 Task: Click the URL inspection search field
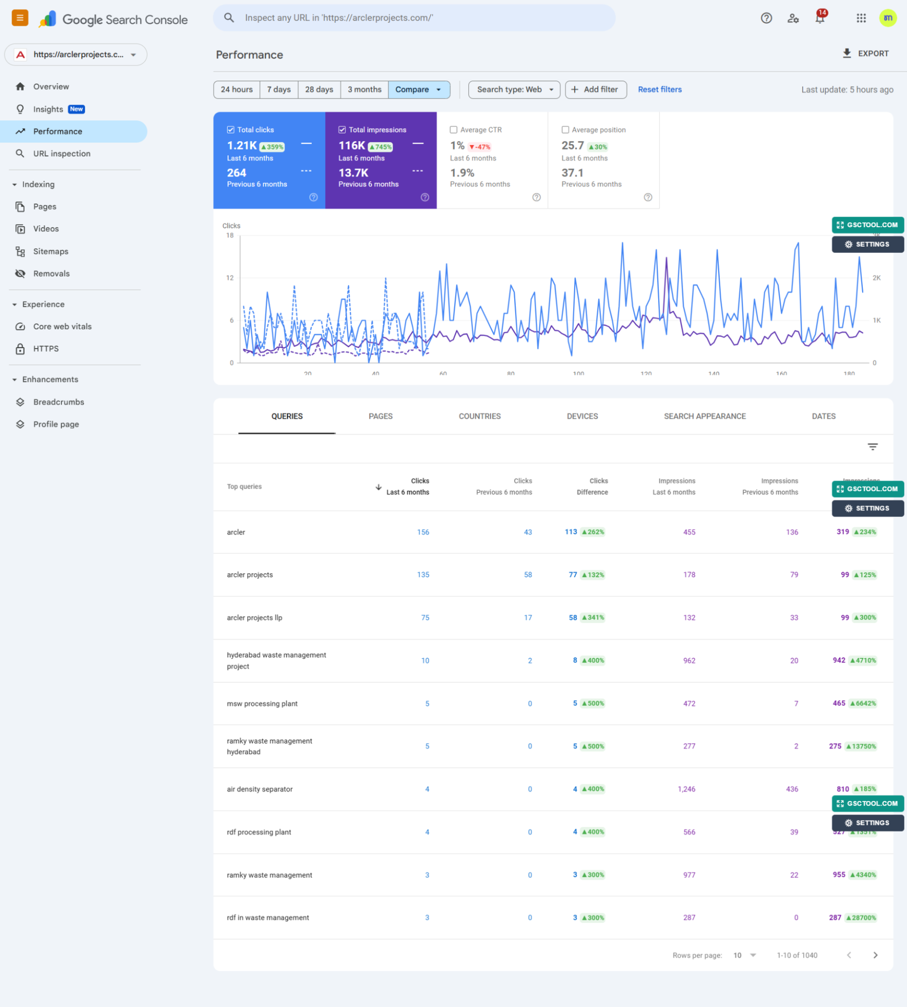[x=414, y=18]
